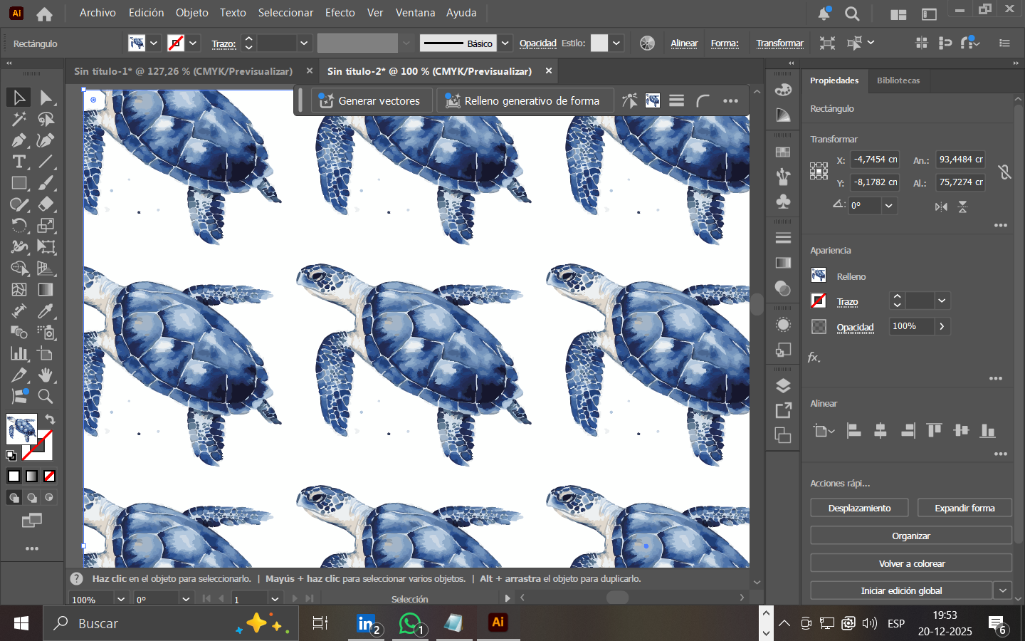Screen dimensions: 1025x641
Task: Select the Direct Selection tool
Action: (46, 98)
